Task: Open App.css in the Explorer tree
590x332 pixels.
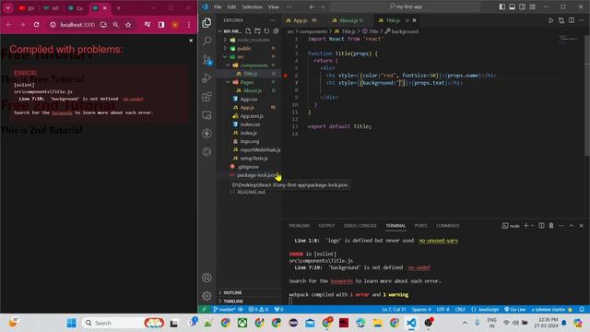Action: (x=250, y=99)
